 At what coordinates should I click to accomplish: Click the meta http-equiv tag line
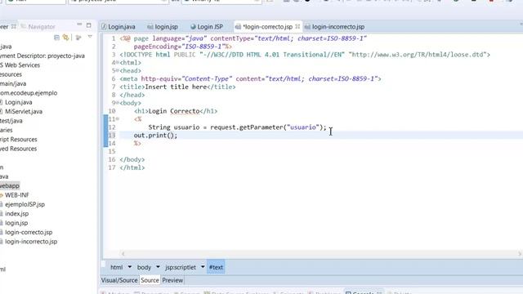[250, 79]
